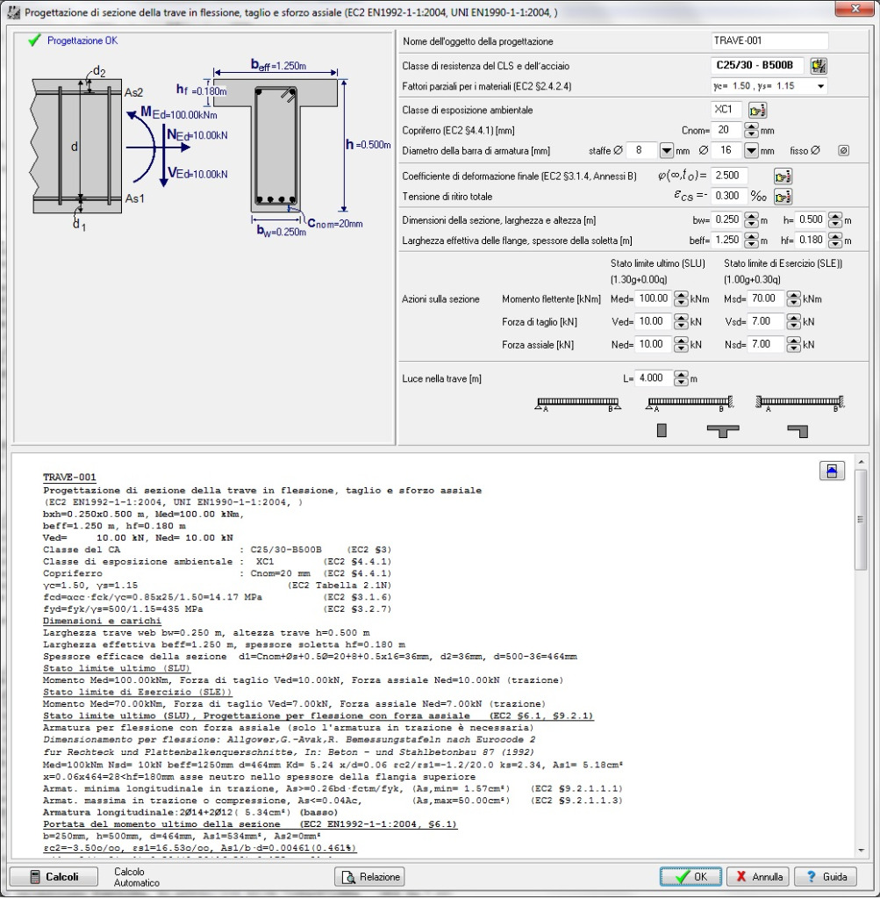Open the Relazione report button
This screenshot has height=899, width=880.
coord(369,877)
